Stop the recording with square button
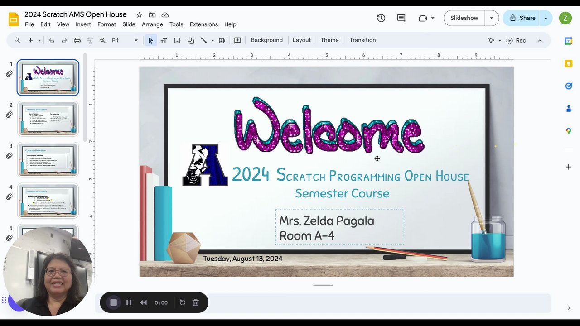This screenshot has width=580, height=326. coord(113,302)
